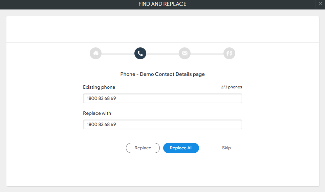
Task: Open the social media step icon
Action: tap(229, 53)
